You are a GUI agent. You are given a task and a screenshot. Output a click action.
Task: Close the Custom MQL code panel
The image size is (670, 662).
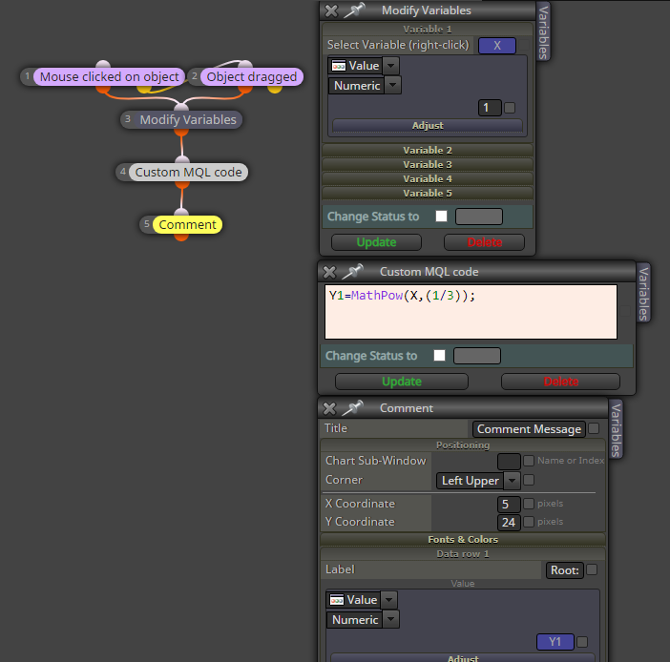click(x=329, y=272)
